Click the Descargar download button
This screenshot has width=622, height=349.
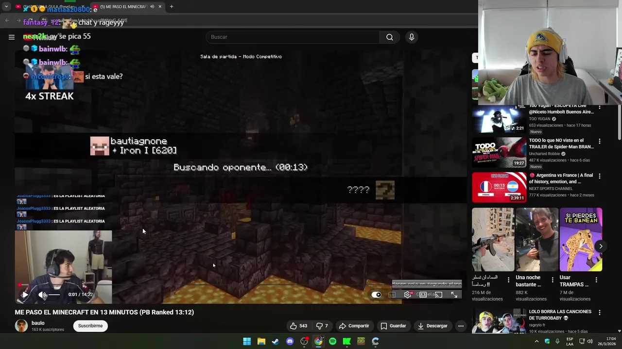pos(432,326)
